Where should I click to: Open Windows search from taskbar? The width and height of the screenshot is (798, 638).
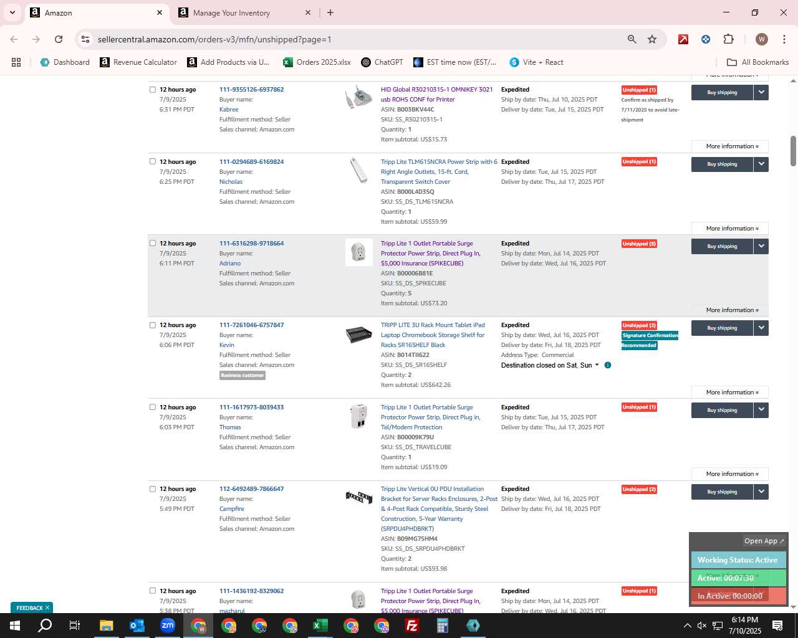pos(45,626)
